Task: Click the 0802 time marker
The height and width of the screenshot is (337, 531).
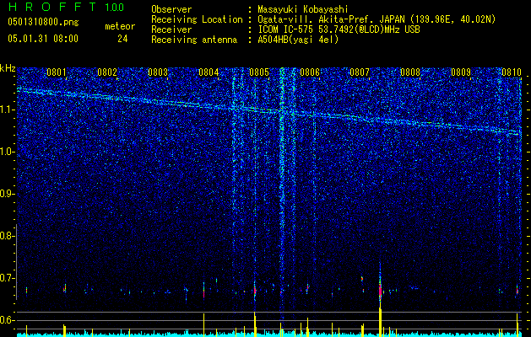Action: 107,72
